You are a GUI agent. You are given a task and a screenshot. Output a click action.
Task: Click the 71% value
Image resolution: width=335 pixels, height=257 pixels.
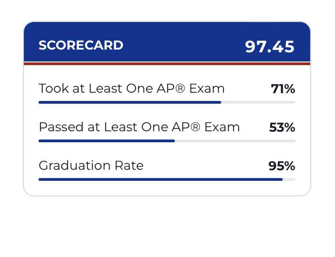pos(283,89)
